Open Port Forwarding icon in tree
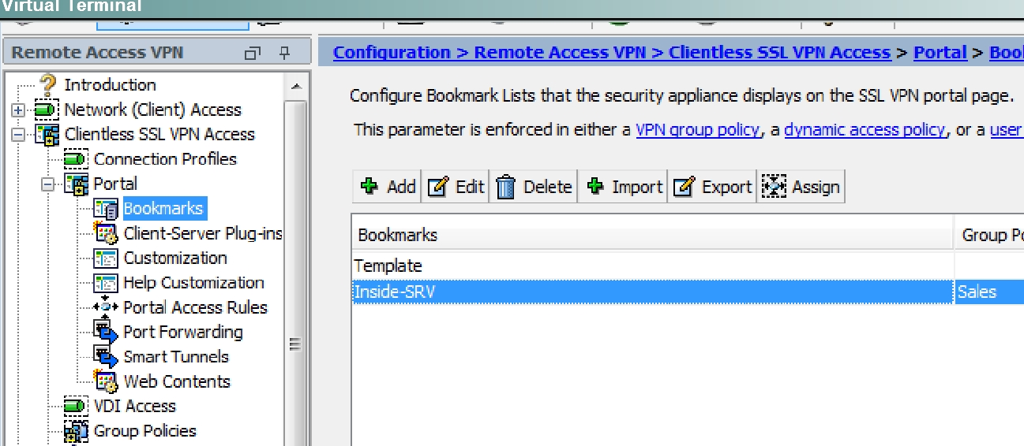Image resolution: width=1024 pixels, height=446 pixels. [x=106, y=332]
